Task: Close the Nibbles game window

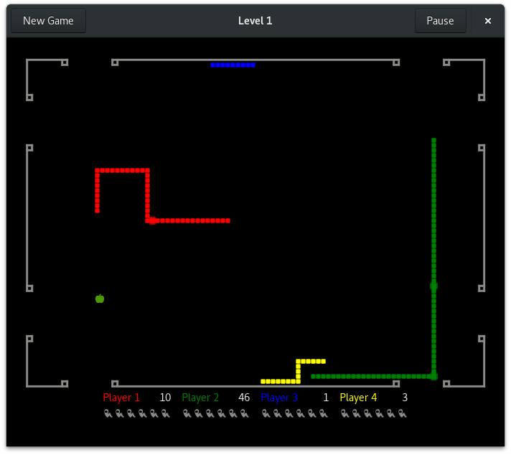Action: tap(488, 21)
